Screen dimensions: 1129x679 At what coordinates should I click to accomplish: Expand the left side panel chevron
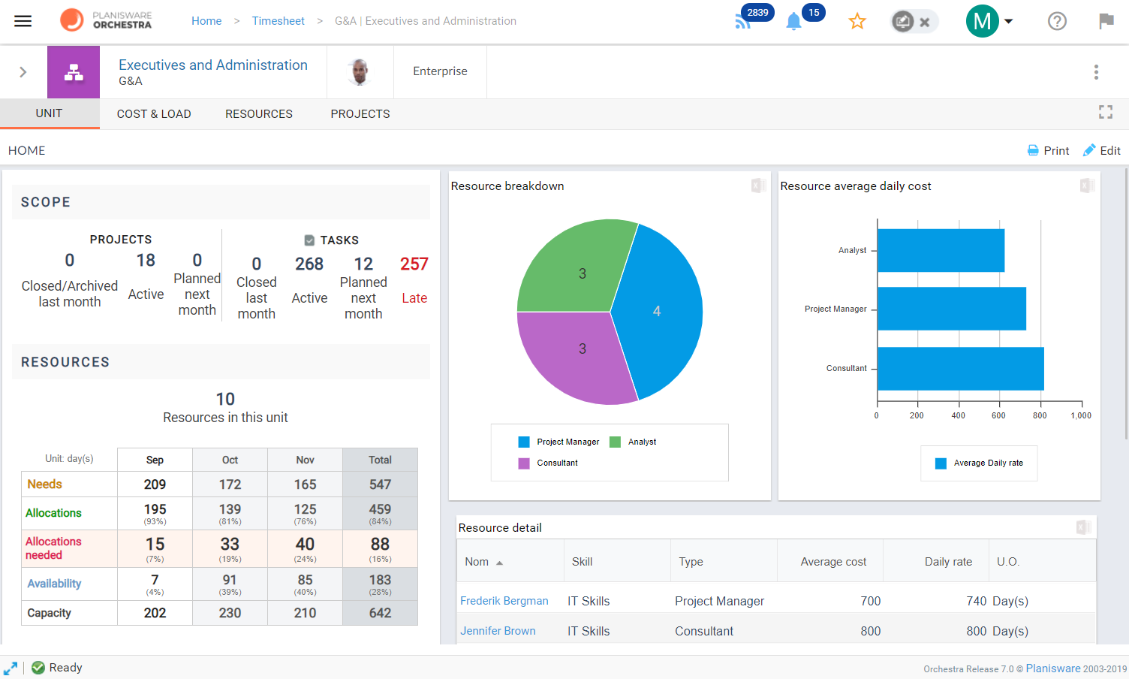[x=23, y=72]
